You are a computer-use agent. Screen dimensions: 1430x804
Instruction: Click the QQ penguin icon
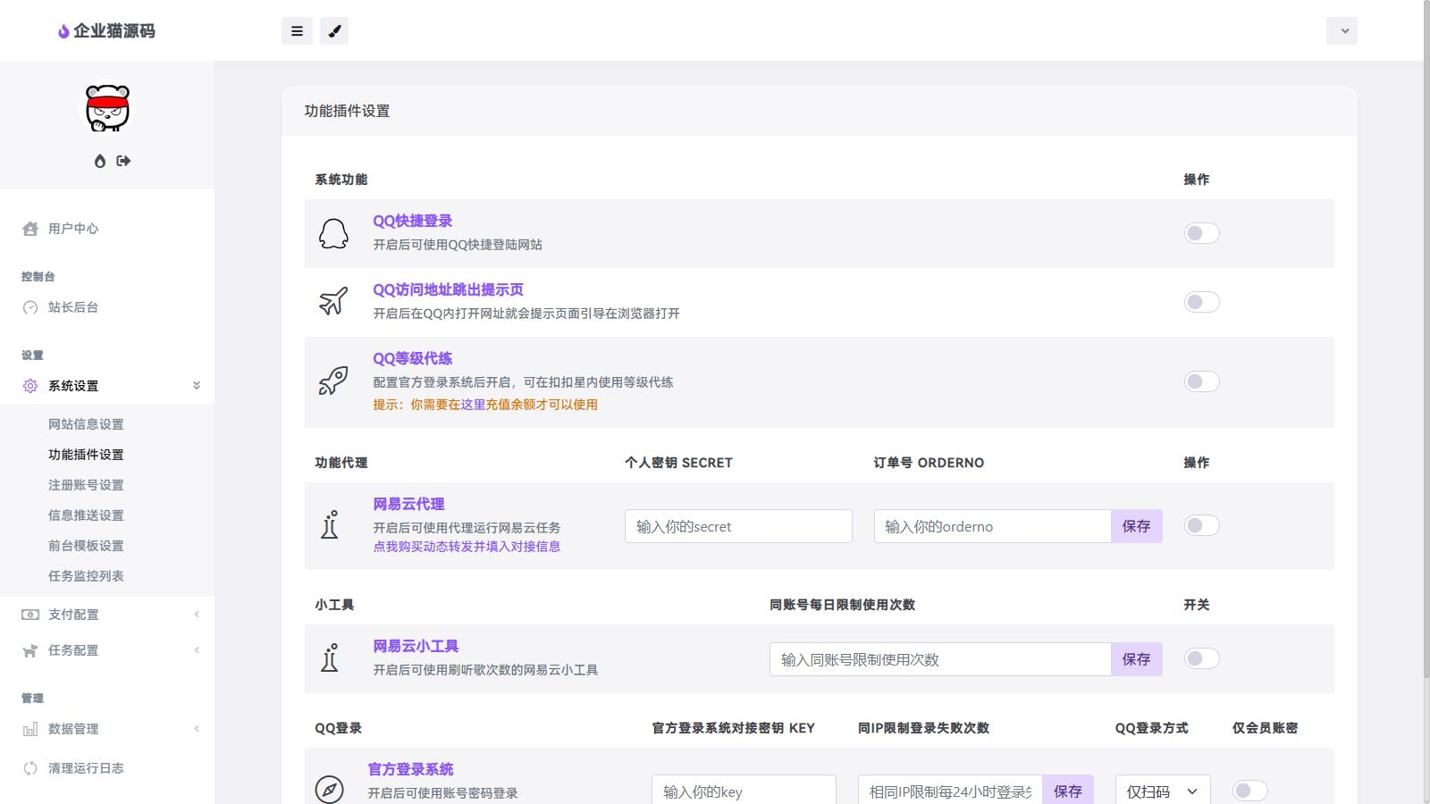(x=333, y=233)
